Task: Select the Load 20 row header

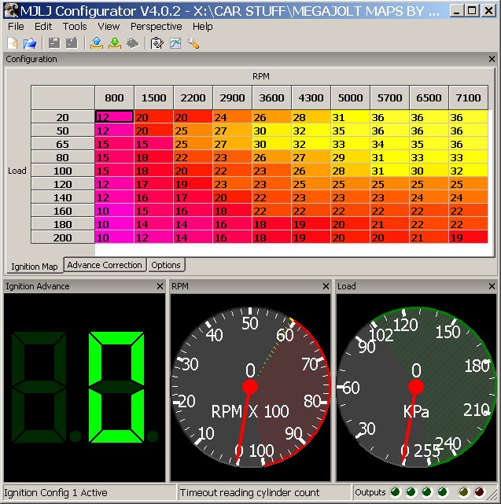Action: pos(63,117)
